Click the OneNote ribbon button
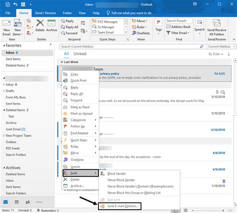237x213 pixels. coord(141,33)
